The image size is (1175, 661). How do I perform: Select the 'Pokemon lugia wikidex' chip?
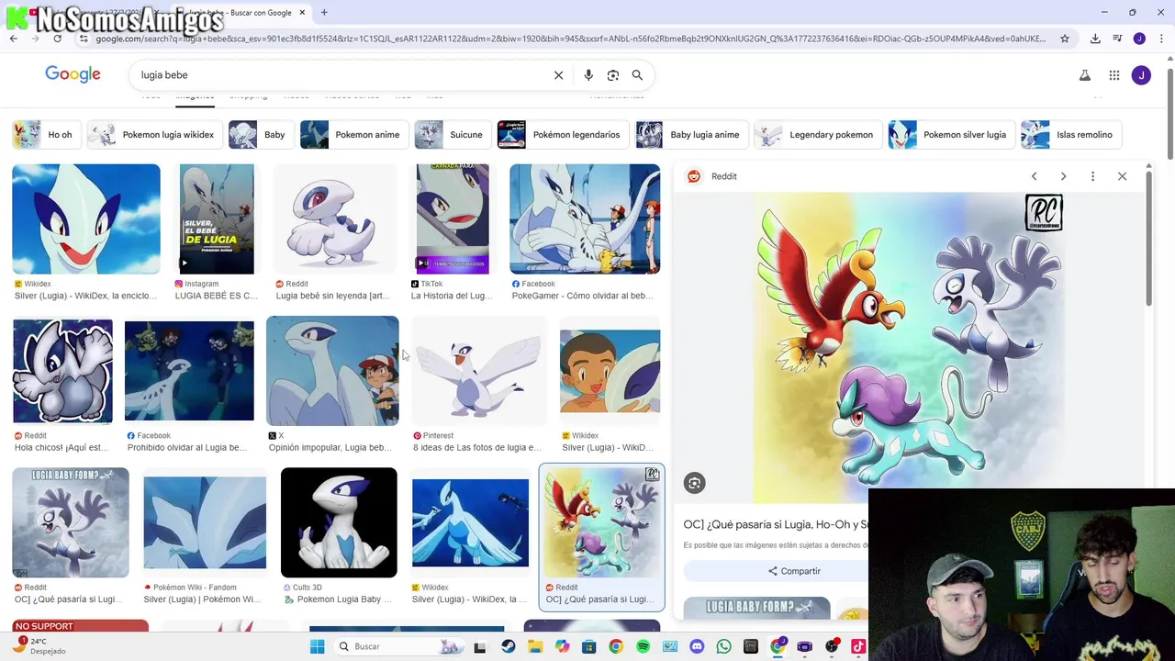(154, 135)
